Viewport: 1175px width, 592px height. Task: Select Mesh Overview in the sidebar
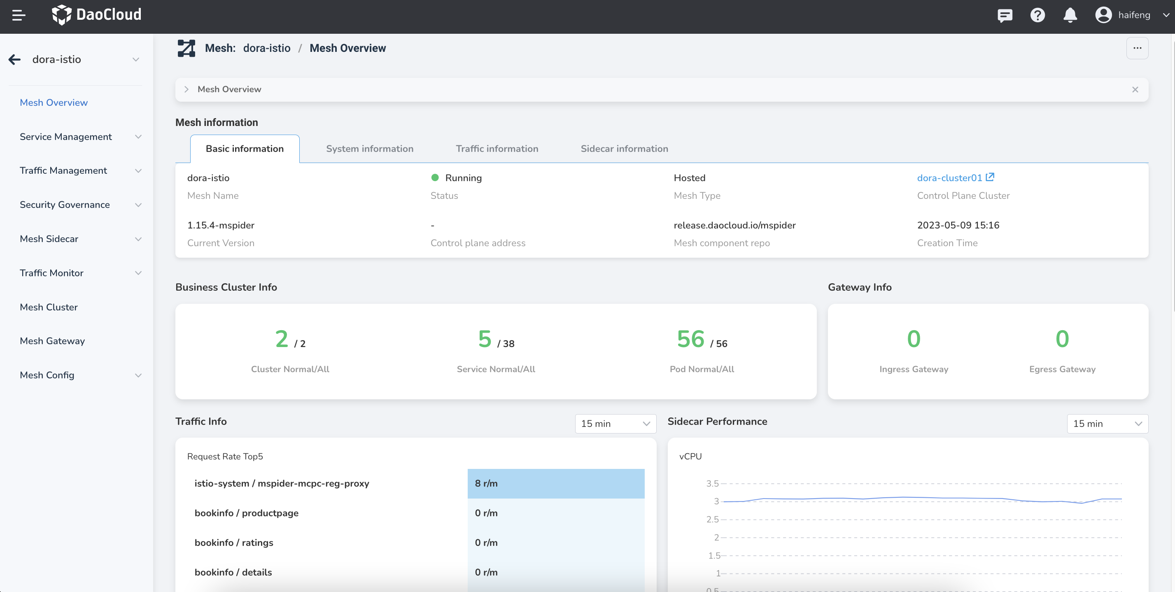pyautogui.click(x=54, y=103)
